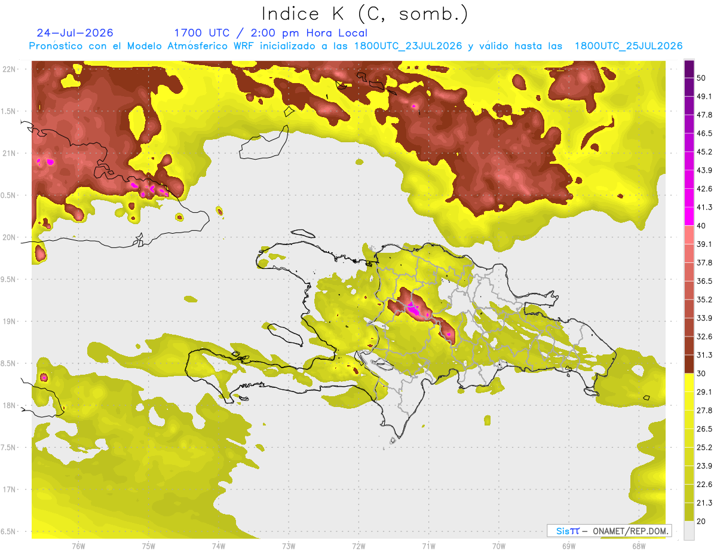The width and height of the screenshot is (717, 554).
Task: Pick the salmon swatch between 39.1 and 40
Action: tap(690, 235)
